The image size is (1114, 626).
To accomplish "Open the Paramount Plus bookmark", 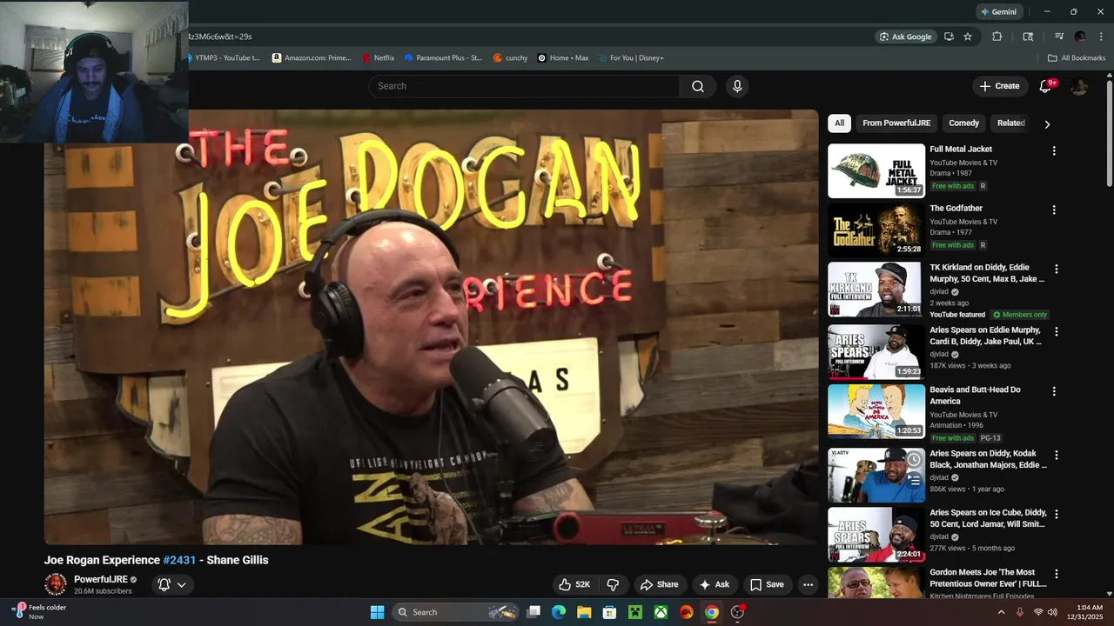I will (443, 58).
